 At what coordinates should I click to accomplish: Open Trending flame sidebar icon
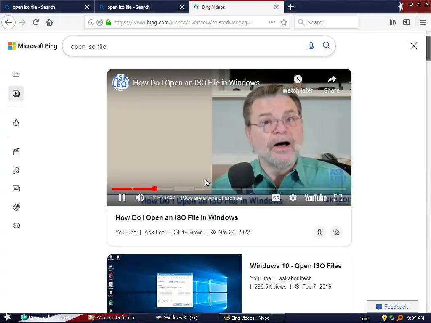(x=16, y=122)
